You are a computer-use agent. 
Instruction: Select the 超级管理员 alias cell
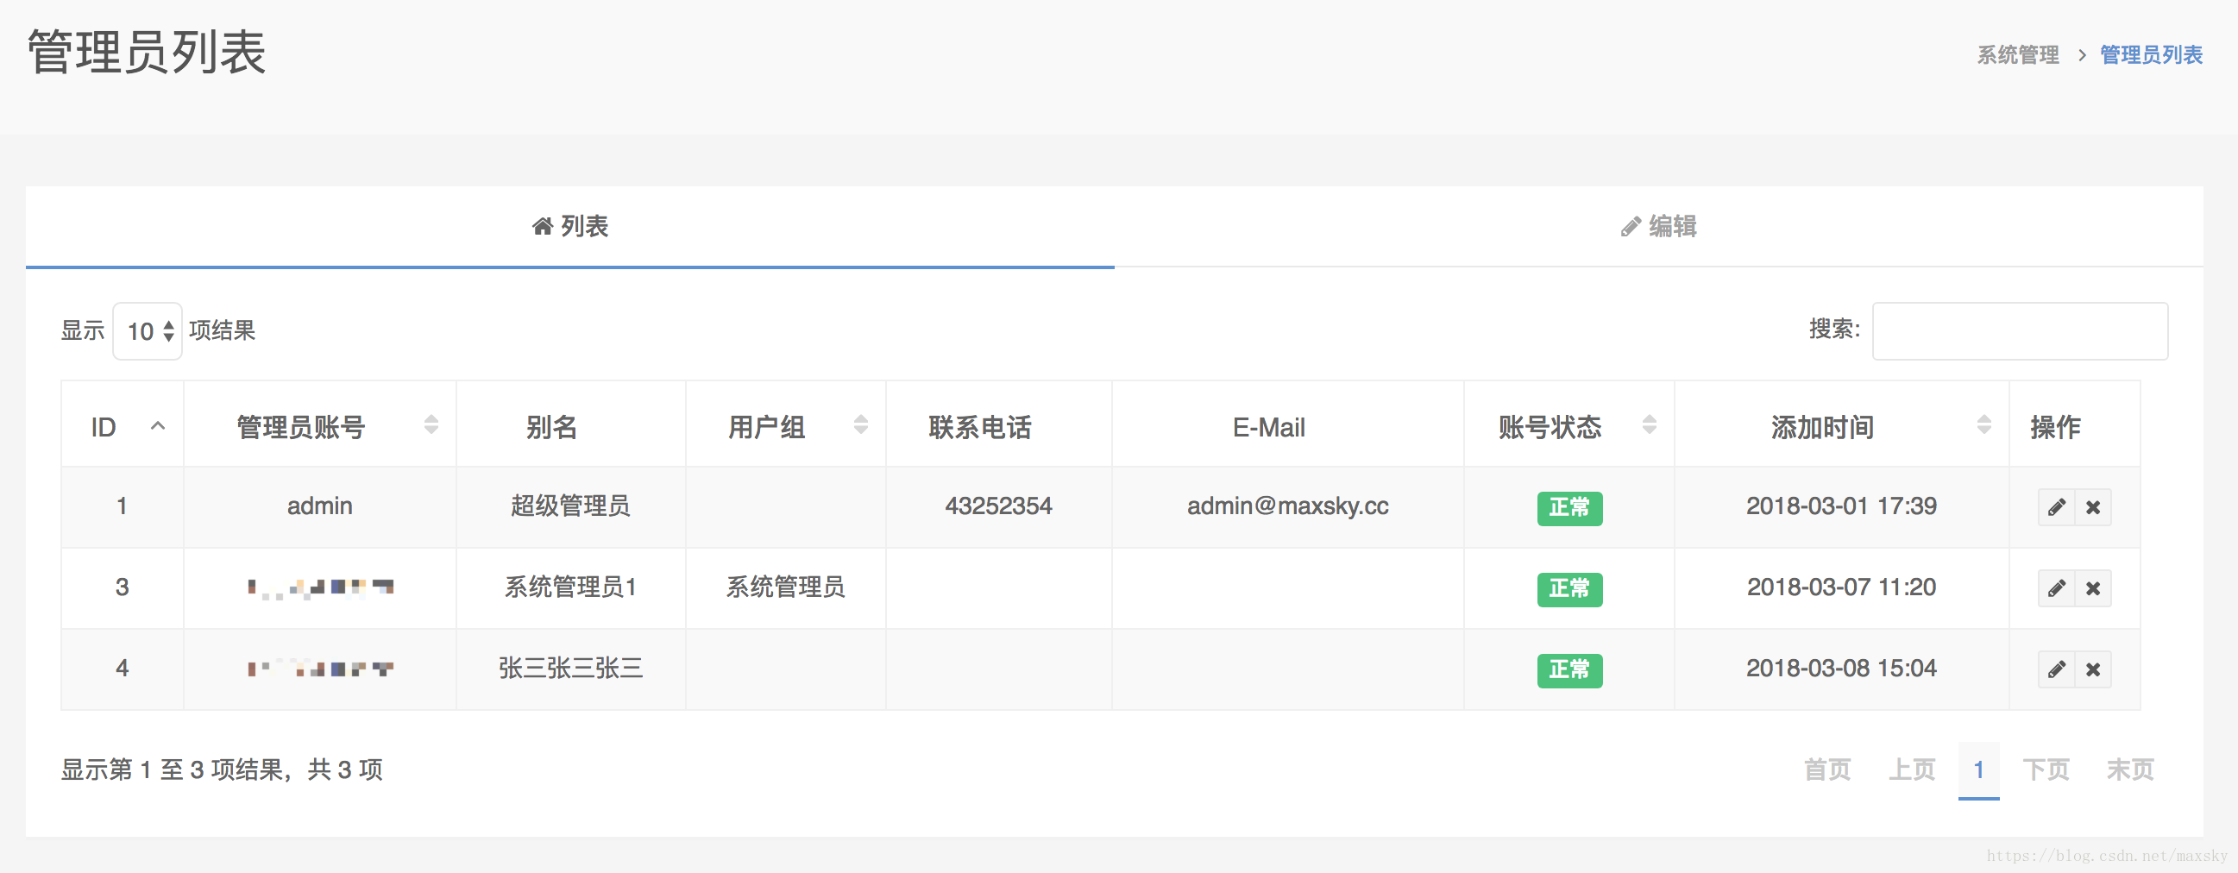click(x=570, y=506)
